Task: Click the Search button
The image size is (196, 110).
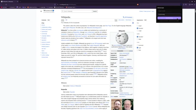Action: (x=95, y=11)
